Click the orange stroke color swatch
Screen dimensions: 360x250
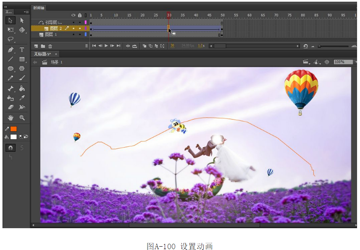[x=14, y=129]
